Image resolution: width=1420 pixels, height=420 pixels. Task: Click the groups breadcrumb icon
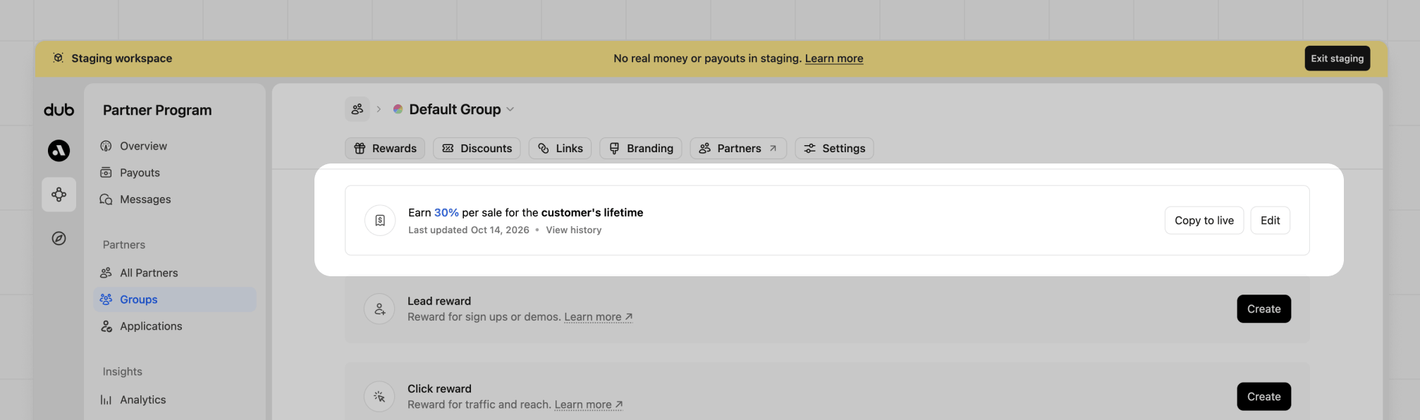pyautogui.click(x=357, y=109)
